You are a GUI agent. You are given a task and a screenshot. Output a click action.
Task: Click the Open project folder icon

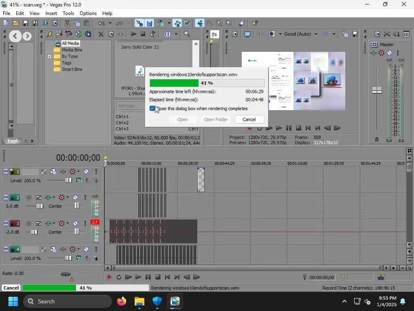pos(16,23)
